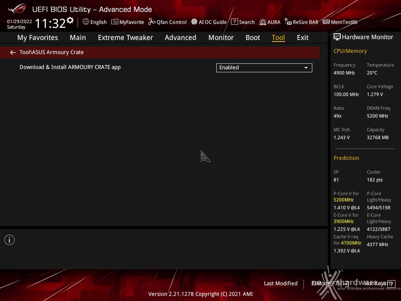Click the 01/29/2022 date

[x=20, y=21]
